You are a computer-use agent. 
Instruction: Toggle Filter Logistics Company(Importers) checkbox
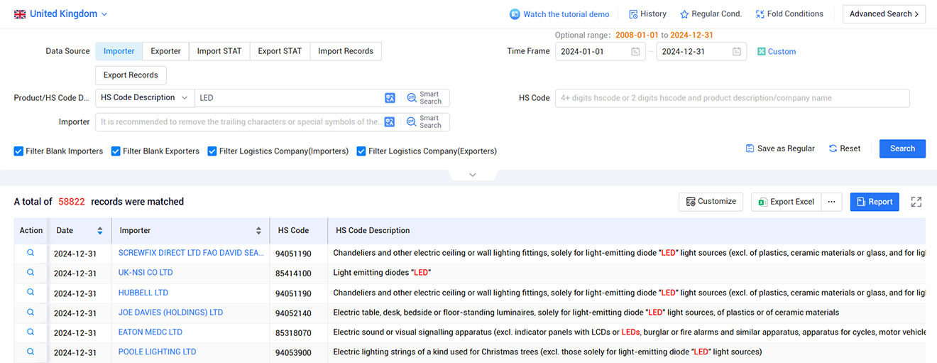[x=212, y=151]
